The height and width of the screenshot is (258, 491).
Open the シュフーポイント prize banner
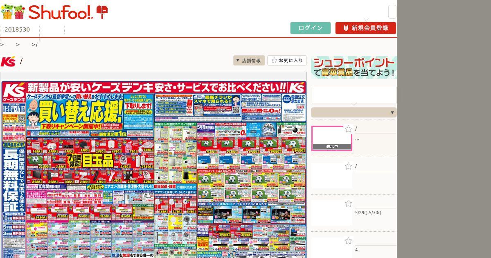pyautogui.click(x=354, y=68)
